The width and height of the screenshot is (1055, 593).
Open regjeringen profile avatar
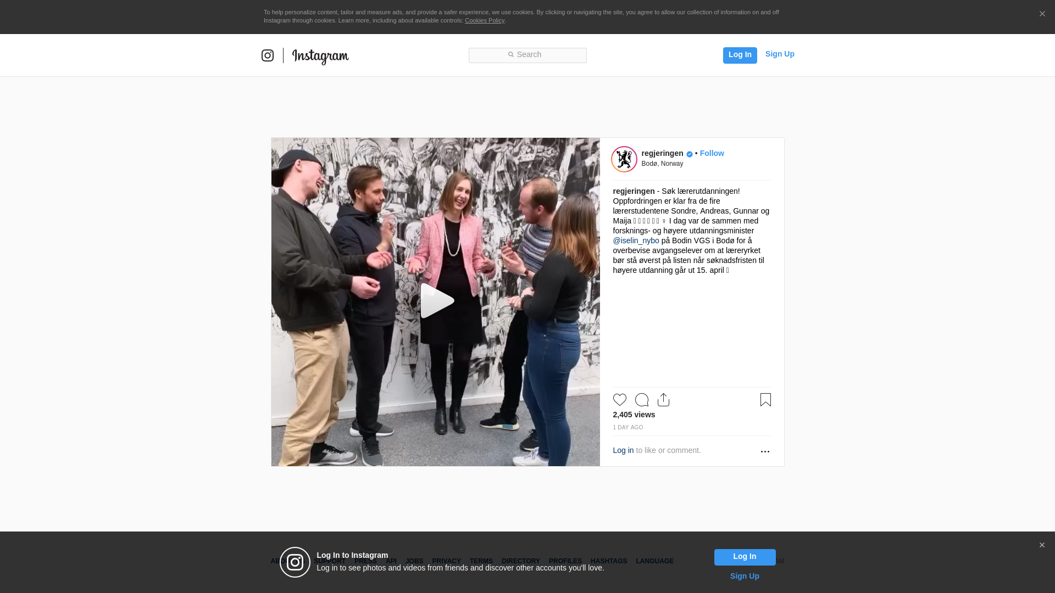tap(624, 159)
